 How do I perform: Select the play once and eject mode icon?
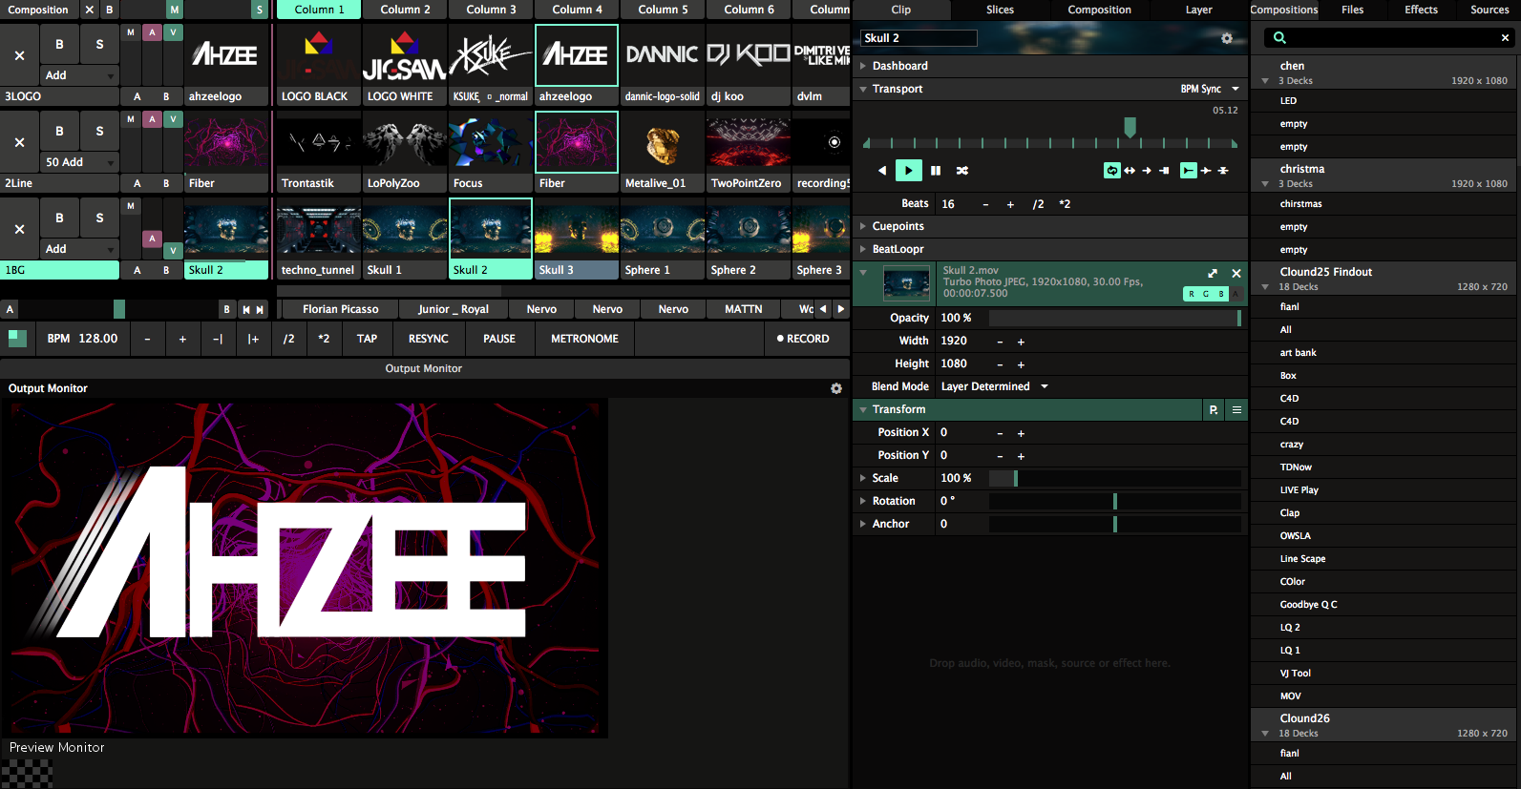point(1147,171)
